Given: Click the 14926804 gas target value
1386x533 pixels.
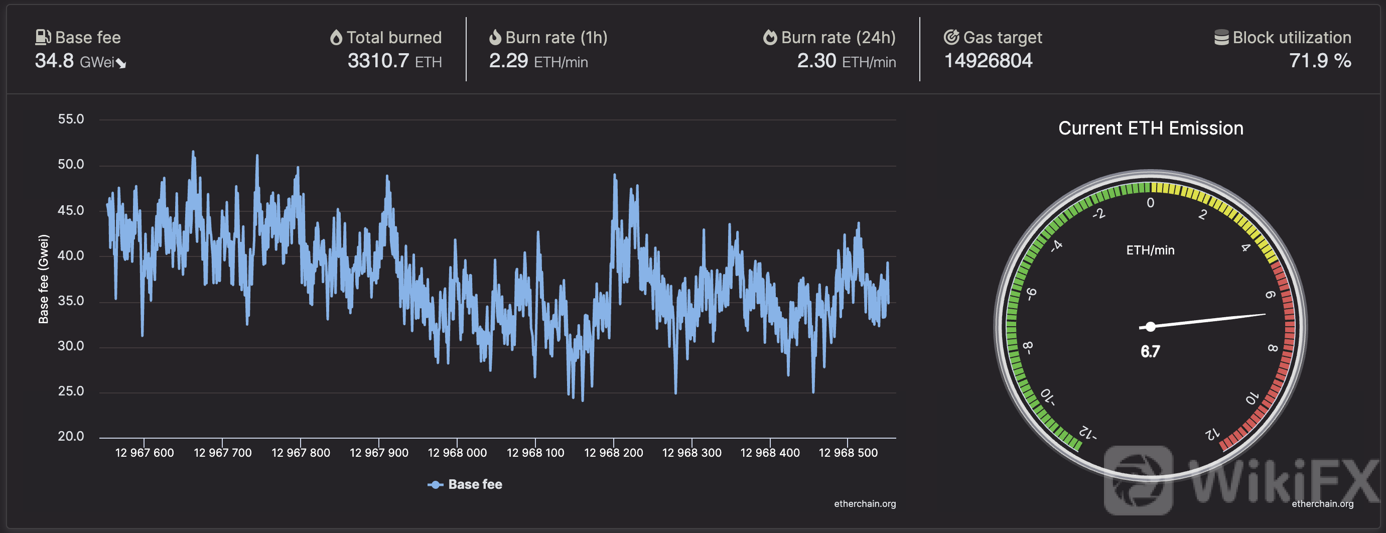Looking at the screenshot, I should click(x=988, y=61).
